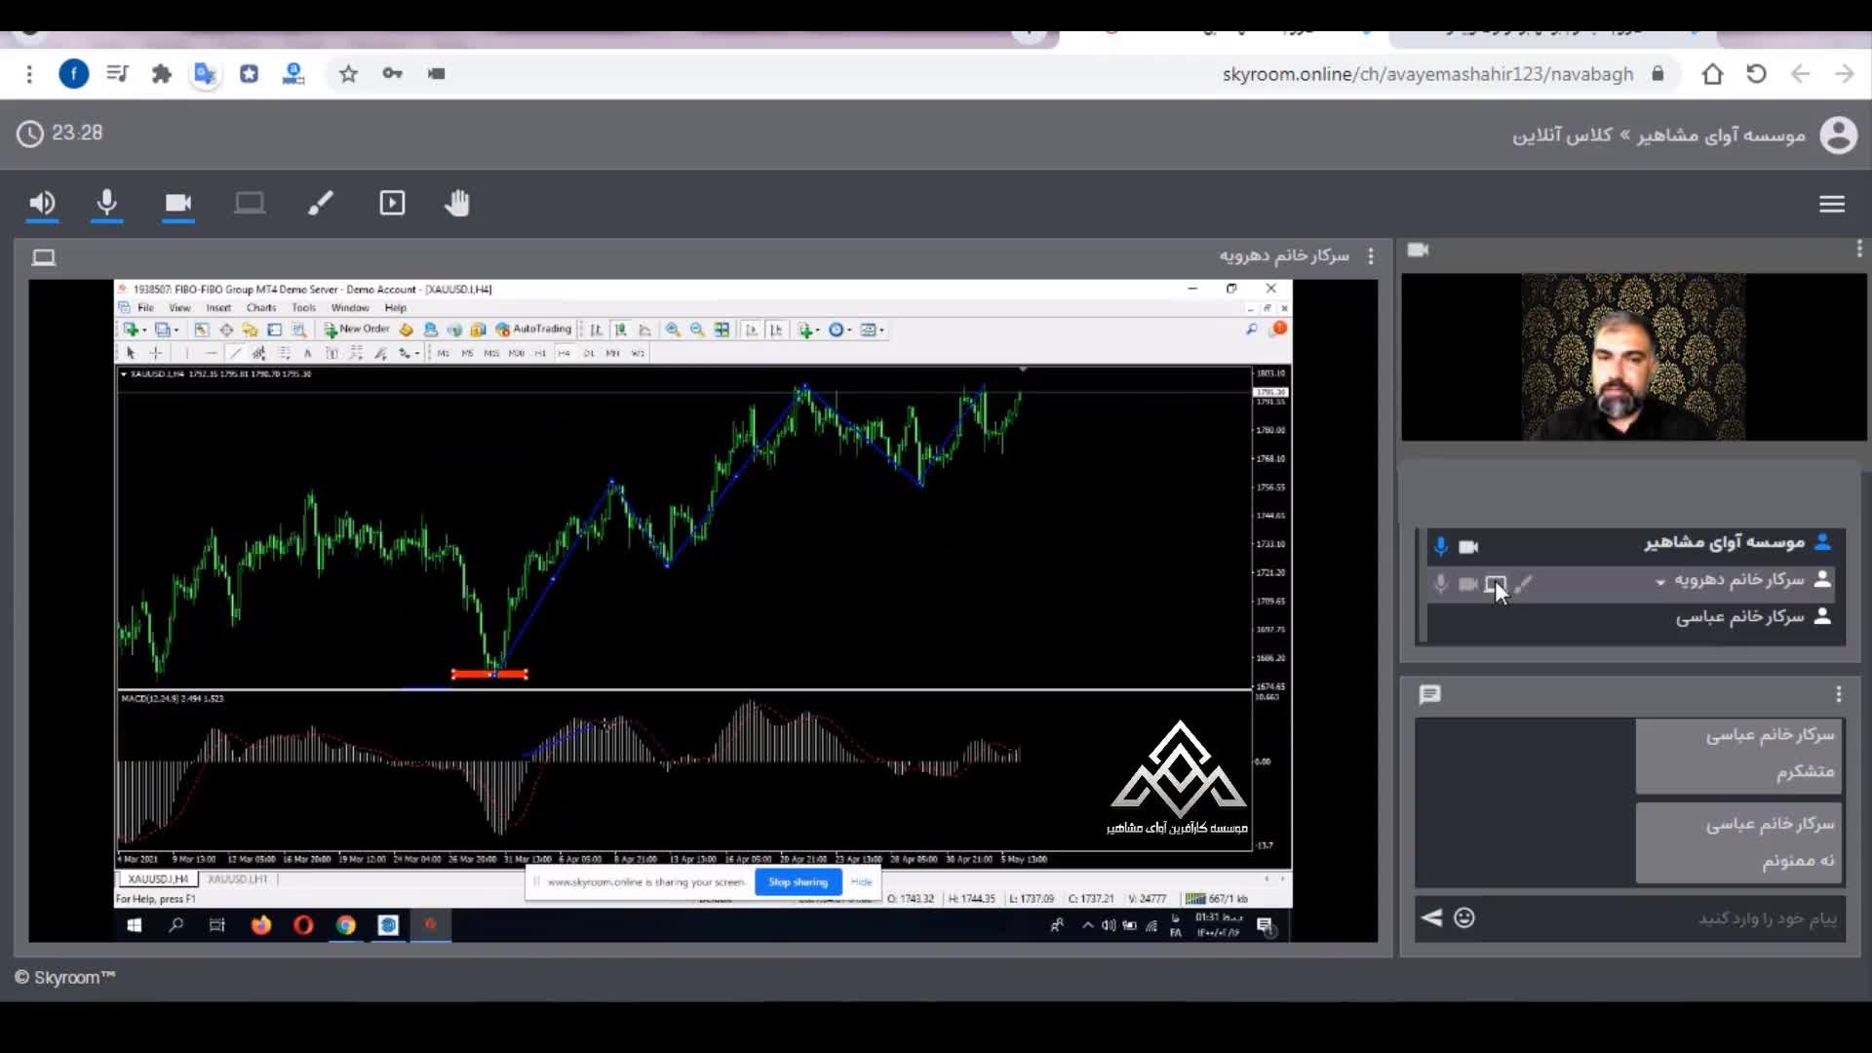The height and width of the screenshot is (1053, 1872).
Task: Click the screen share laptop icon
Action: tap(250, 203)
